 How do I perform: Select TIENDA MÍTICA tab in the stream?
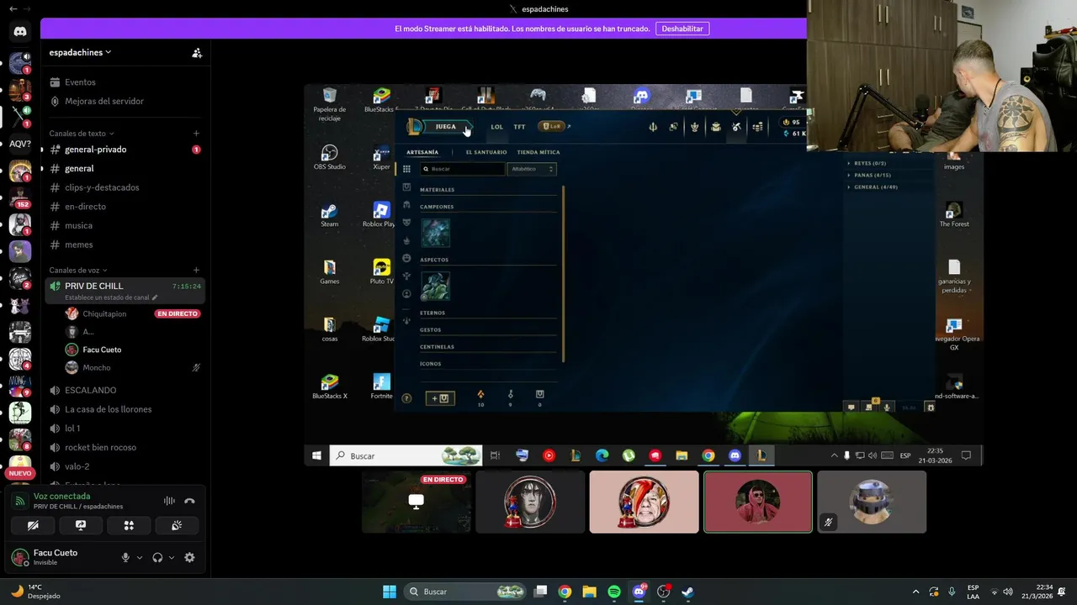click(538, 152)
